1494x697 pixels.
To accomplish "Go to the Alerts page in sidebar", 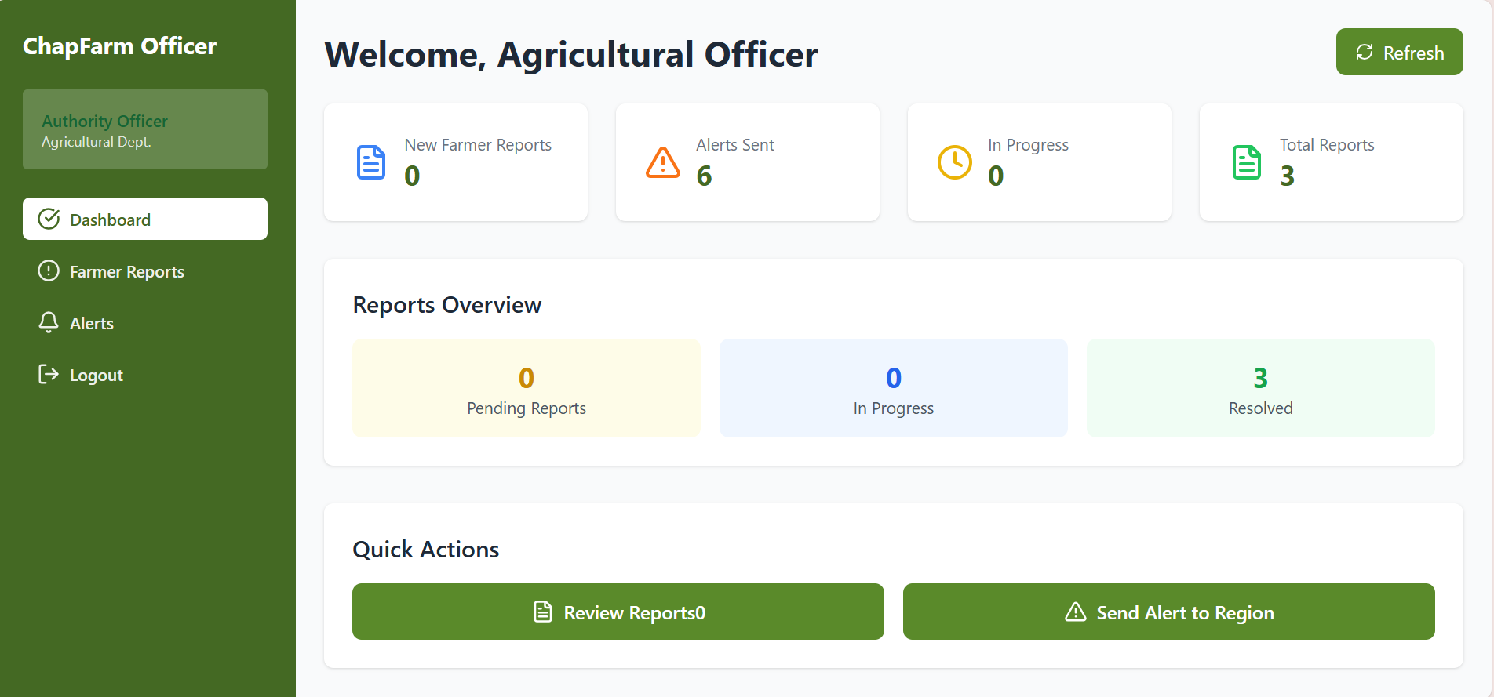I will click(92, 323).
